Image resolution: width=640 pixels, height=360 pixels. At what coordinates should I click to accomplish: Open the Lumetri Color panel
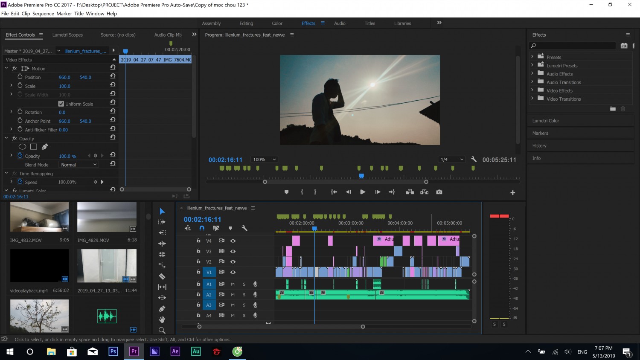pos(546,121)
